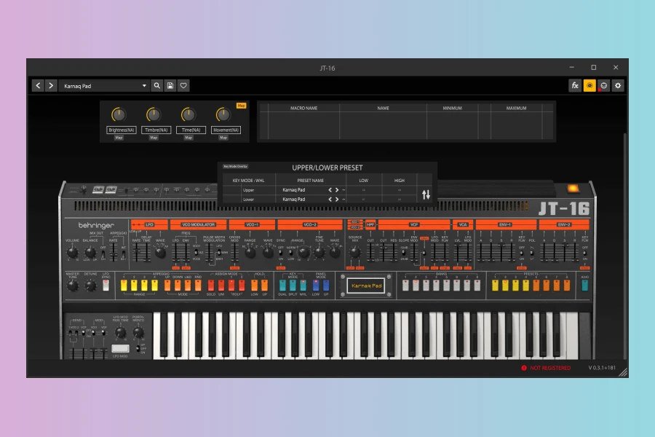
Task: Click the Key Mode Overlay button
Action: point(235,167)
